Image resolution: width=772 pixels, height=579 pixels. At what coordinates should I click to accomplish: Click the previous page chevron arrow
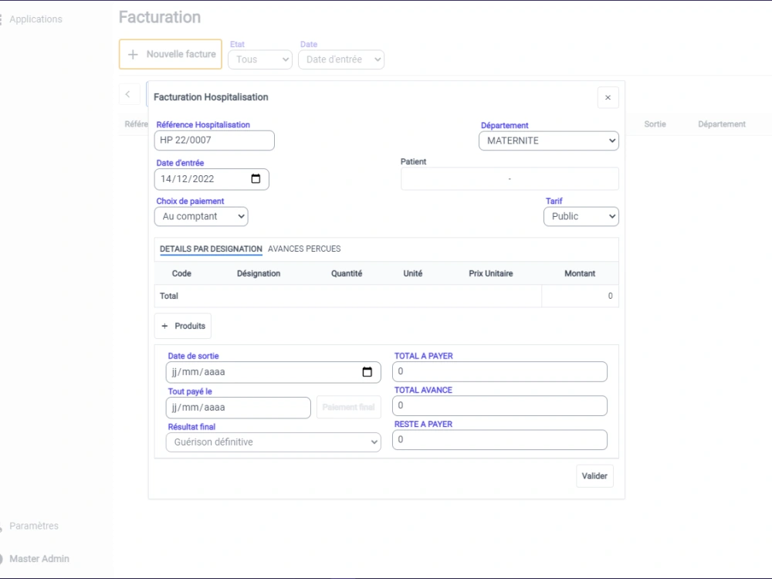128,94
